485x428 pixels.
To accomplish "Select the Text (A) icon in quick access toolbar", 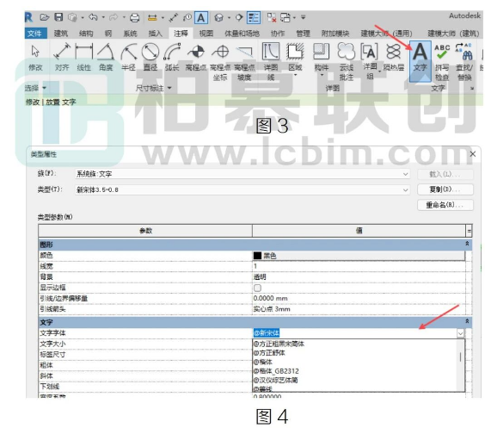I will [201, 17].
